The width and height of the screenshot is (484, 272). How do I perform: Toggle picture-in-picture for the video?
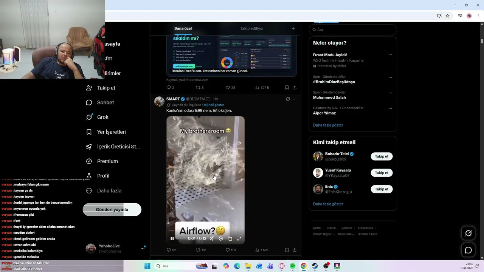(x=230, y=238)
